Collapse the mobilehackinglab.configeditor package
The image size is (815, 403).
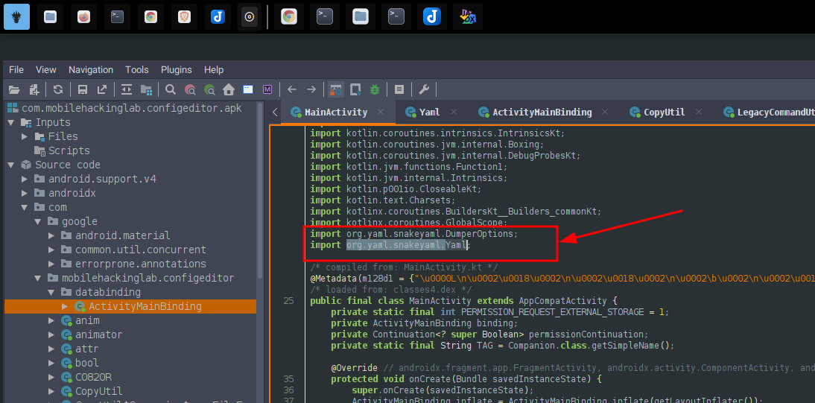pyautogui.click(x=38, y=278)
